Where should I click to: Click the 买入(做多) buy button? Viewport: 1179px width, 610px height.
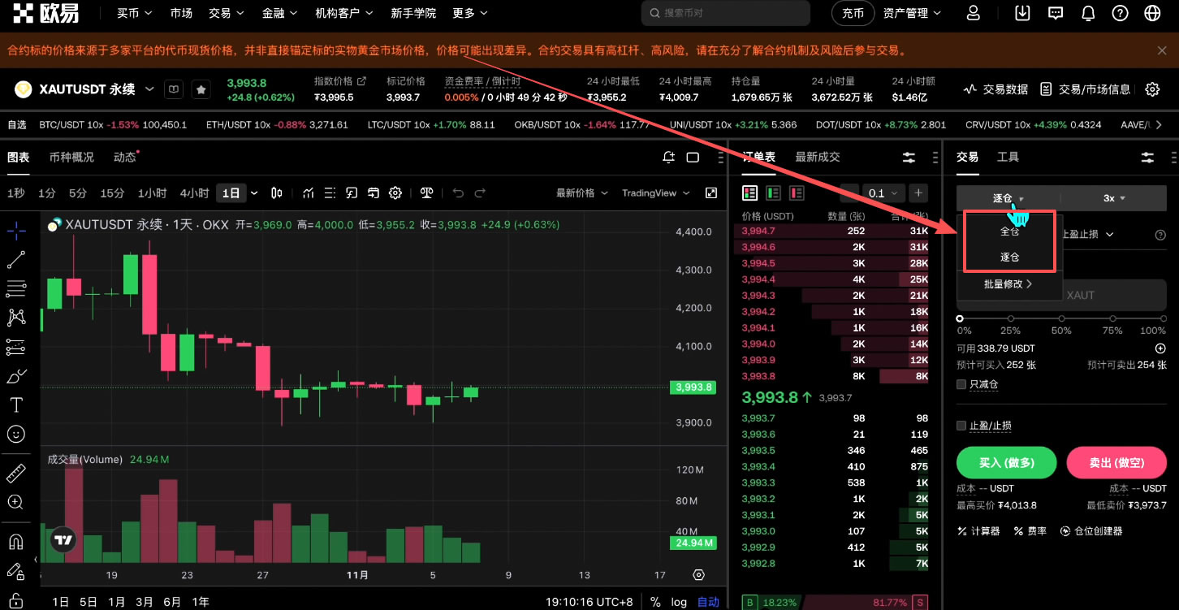coord(1006,462)
